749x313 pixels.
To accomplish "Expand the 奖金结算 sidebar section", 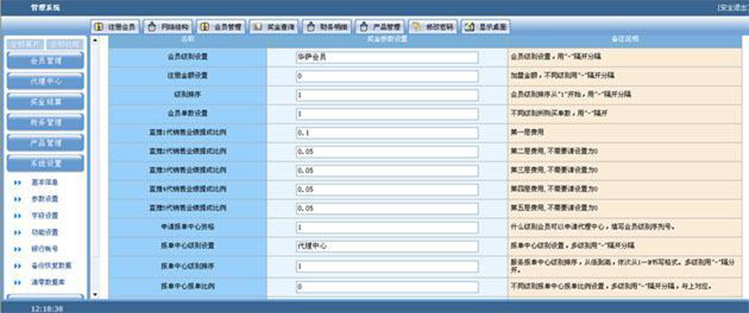I will 46,102.
